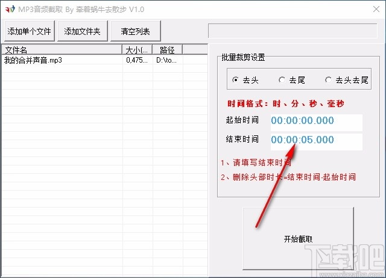Sort by 文件名 column header
This screenshot has width=386, height=278.
[x=62, y=50]
